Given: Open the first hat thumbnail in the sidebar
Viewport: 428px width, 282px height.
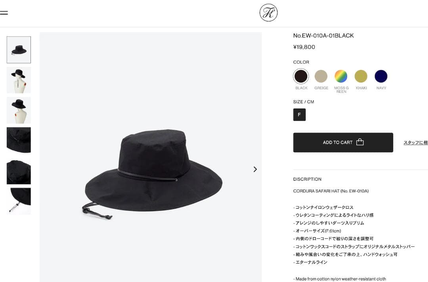Looking at the screenshot, I should click(x=18, y=50).
